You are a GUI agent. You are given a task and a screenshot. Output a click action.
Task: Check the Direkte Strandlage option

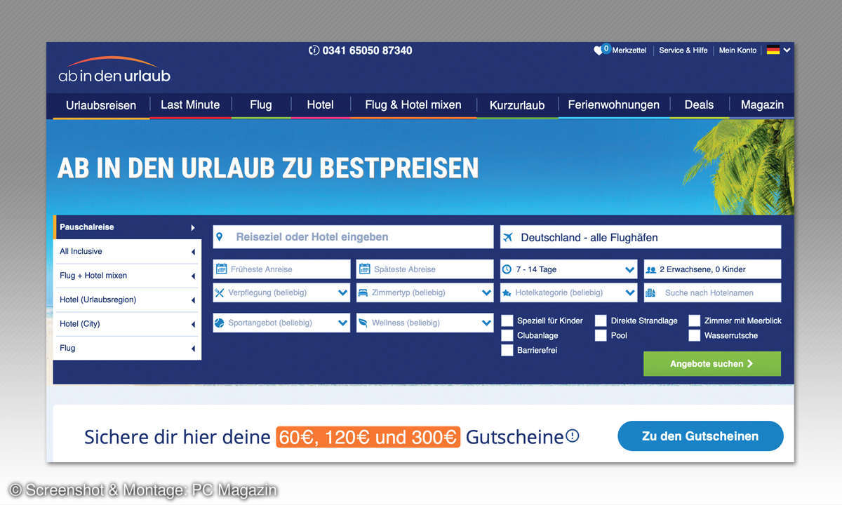601,321
